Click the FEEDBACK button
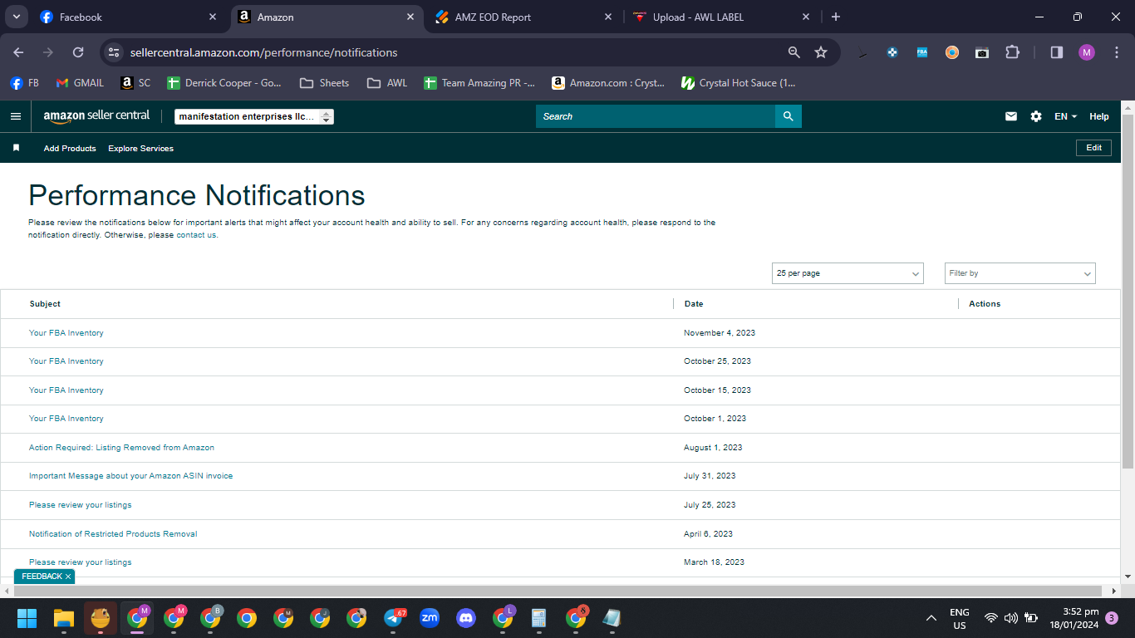1135x638 pixels. tap(42, 577)
